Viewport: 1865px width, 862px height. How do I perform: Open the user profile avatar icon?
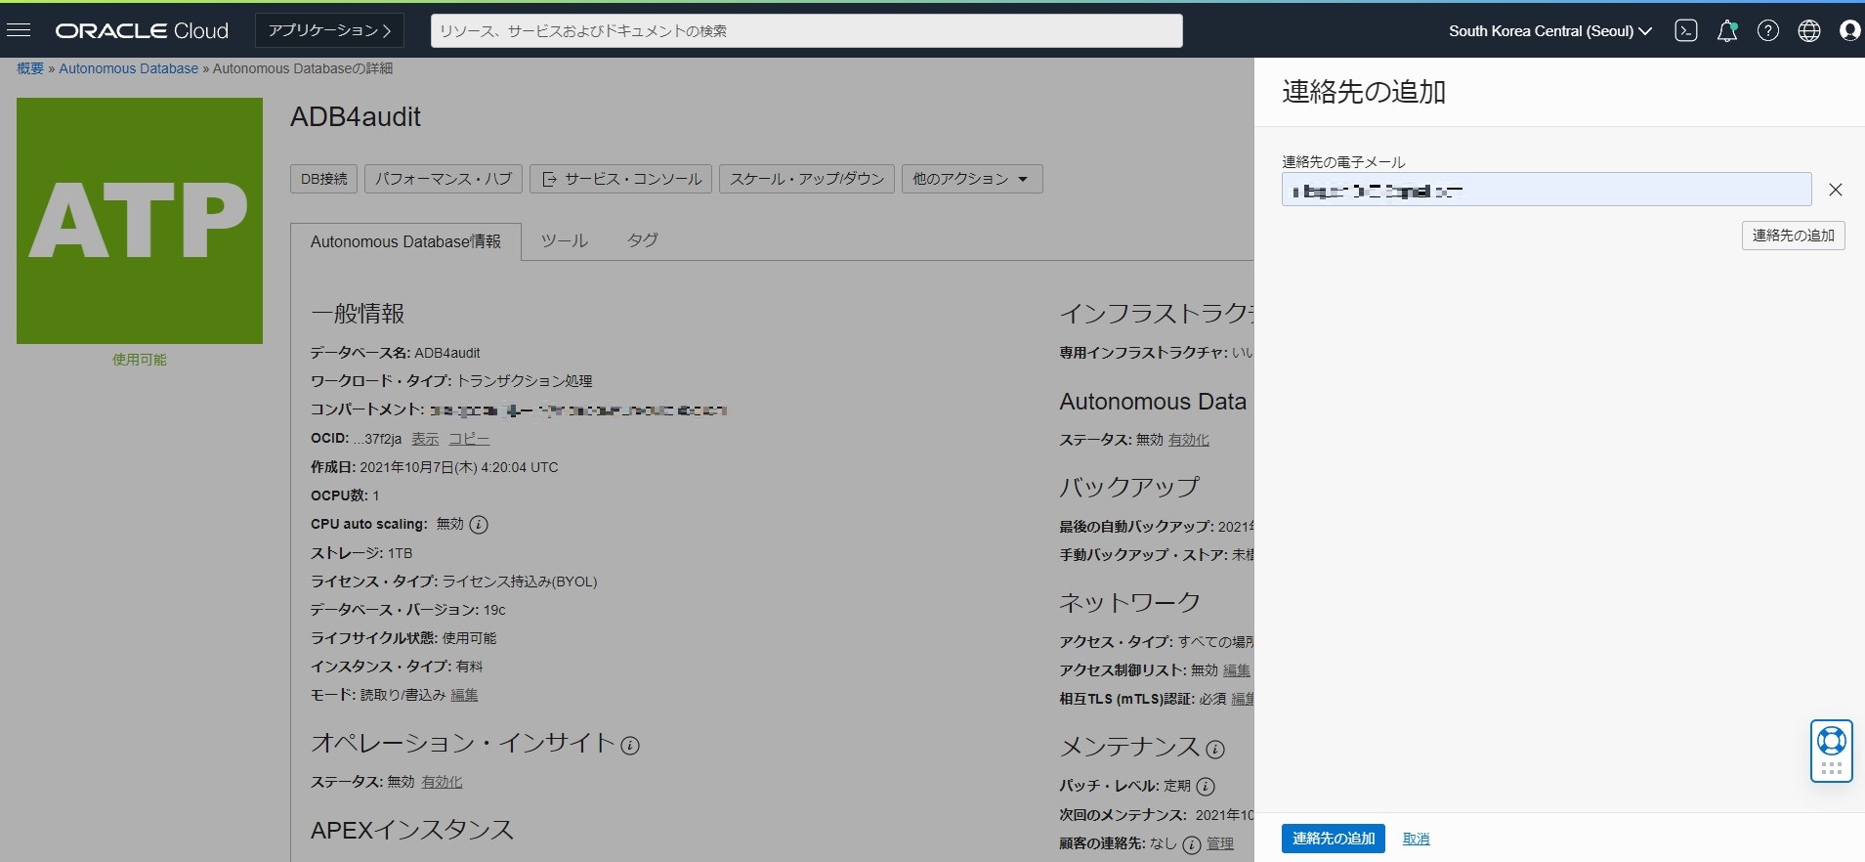pyautogui.click(x=1849, y=30)
